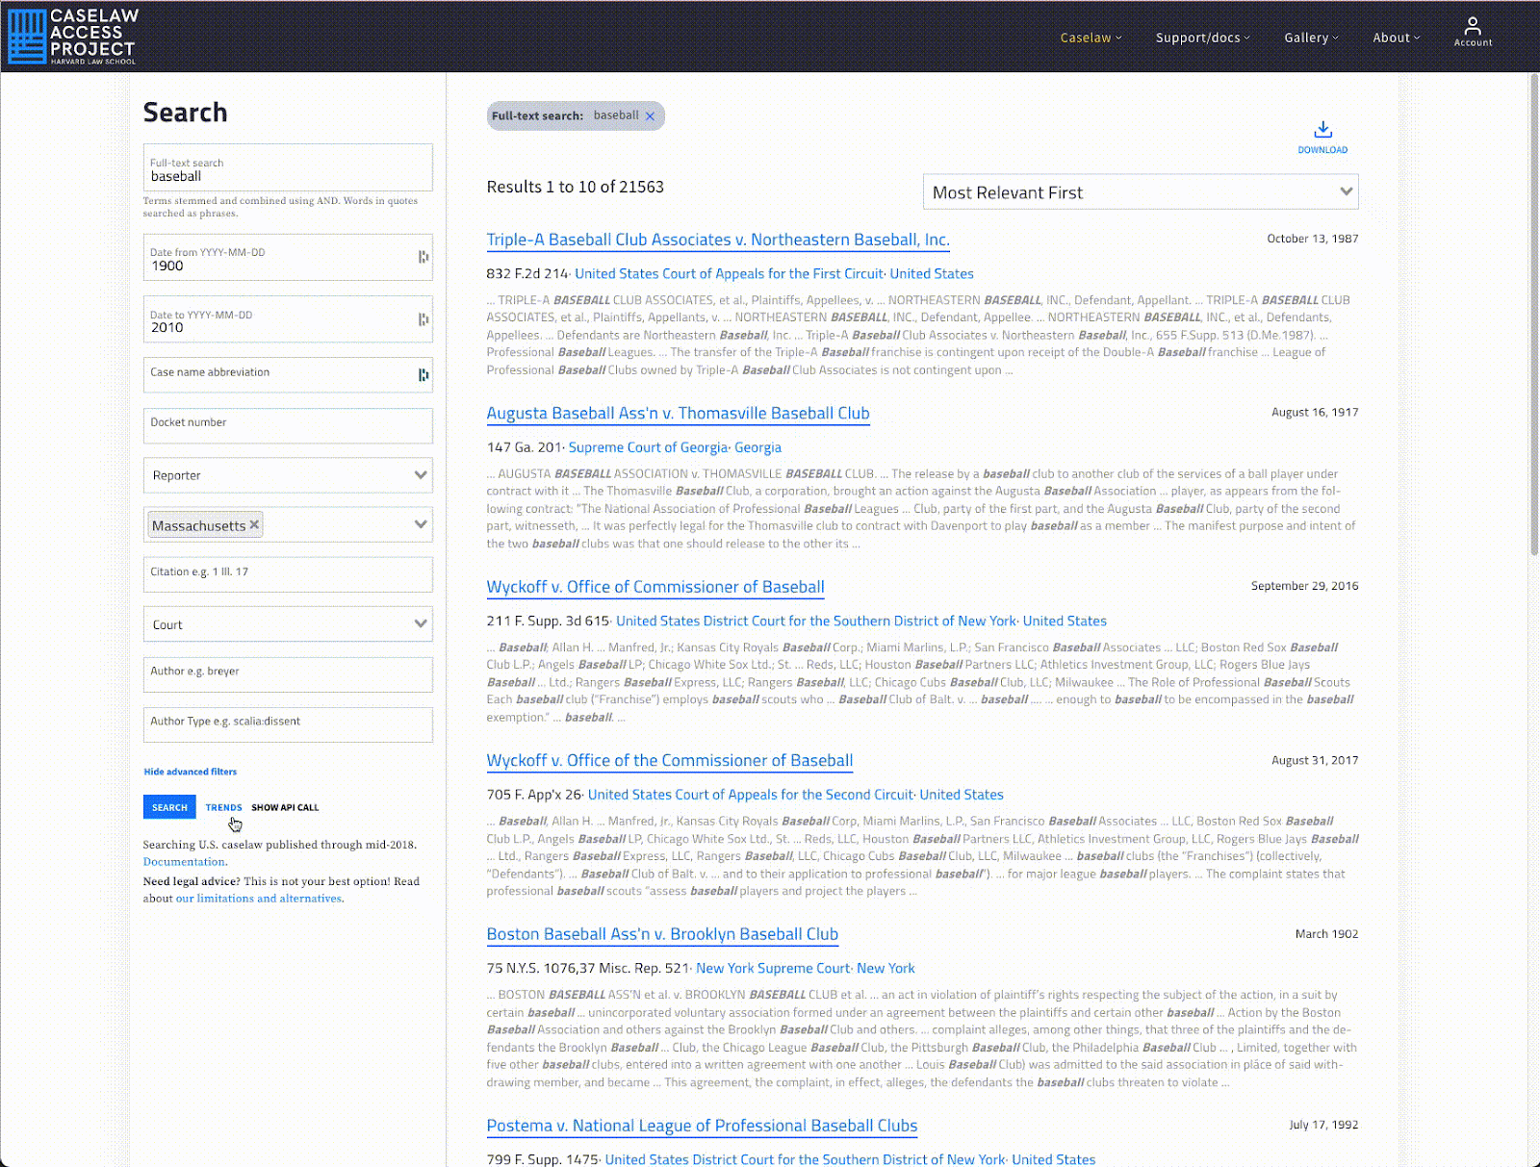Click the calendar icon in Date from field
The height and width of the screenshot is (1167, 1540).
tap(423, 257)
